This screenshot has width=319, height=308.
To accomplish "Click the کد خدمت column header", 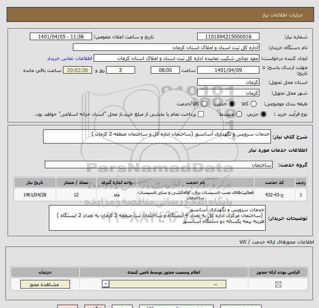I will pyautogui.click(x=274, y=182).
